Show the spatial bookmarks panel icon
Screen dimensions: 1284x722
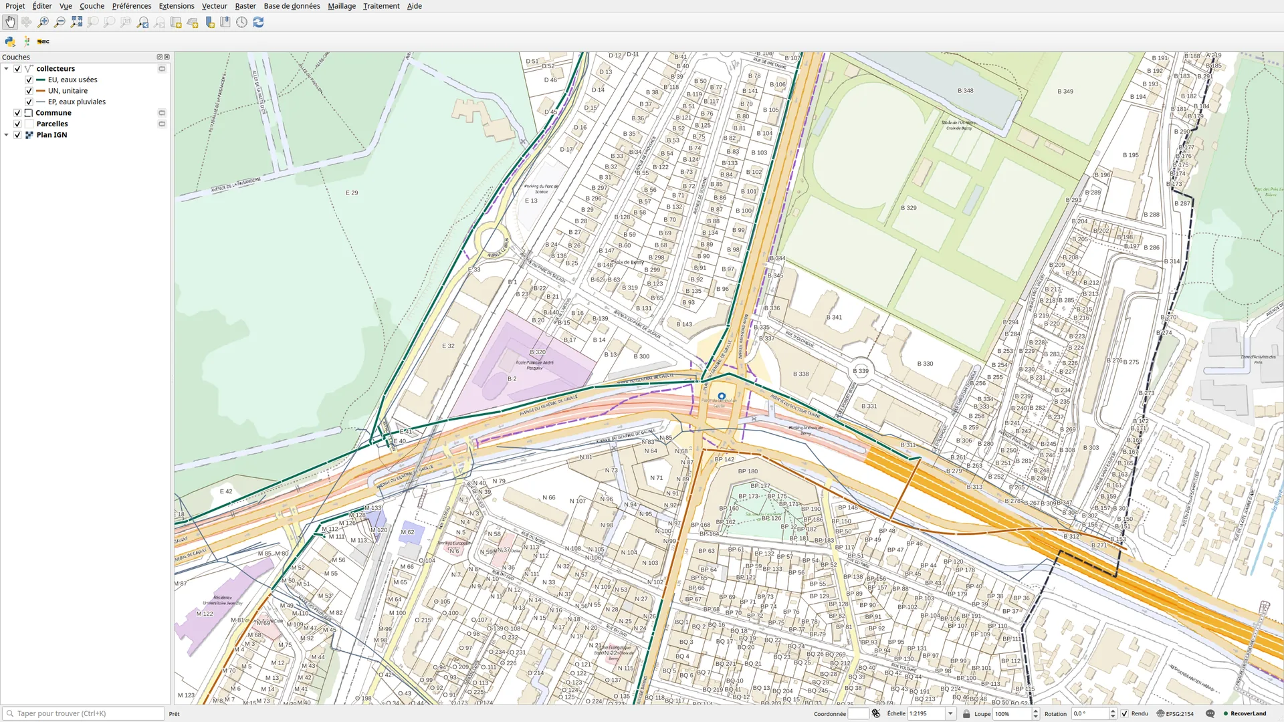pyautogui.click(x=225, y=22)
